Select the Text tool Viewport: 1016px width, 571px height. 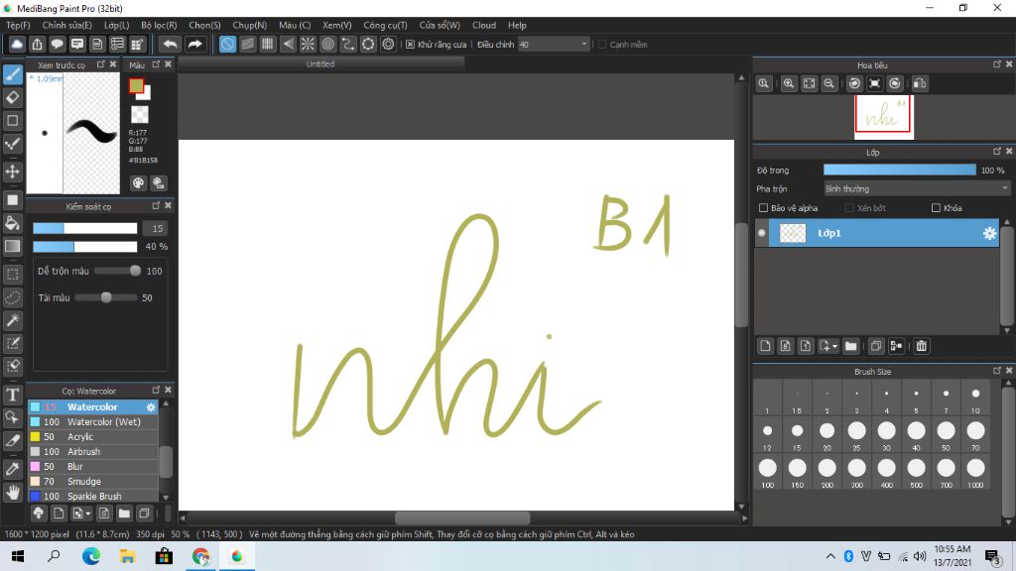[x=13, y=395]
